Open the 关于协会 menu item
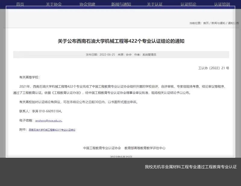 pos(54,4)
